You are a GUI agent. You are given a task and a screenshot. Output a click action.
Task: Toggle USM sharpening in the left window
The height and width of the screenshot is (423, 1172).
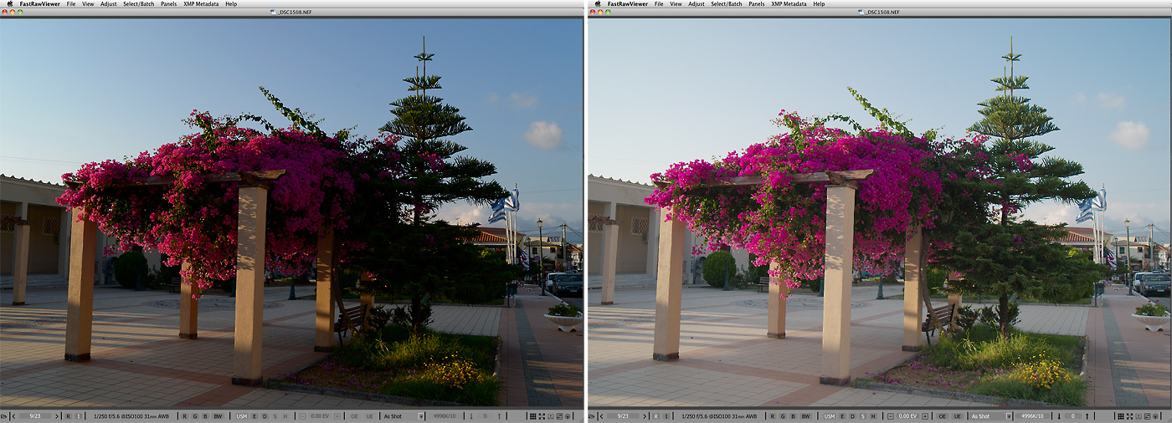[242, 415]
